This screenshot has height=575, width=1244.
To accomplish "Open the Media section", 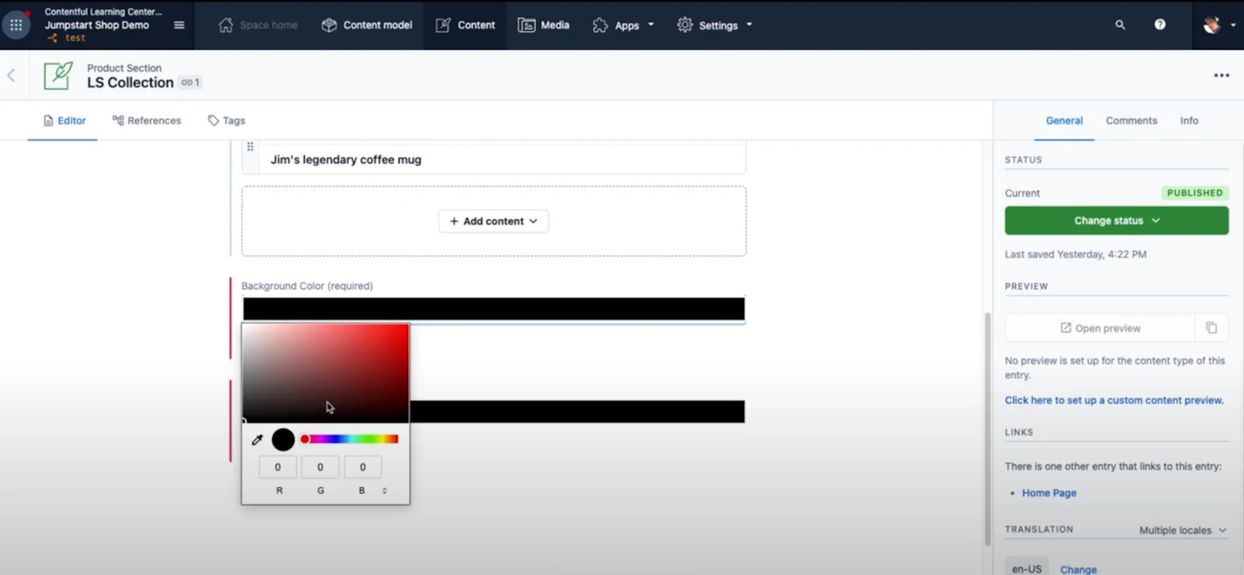I will coord(543,25).
